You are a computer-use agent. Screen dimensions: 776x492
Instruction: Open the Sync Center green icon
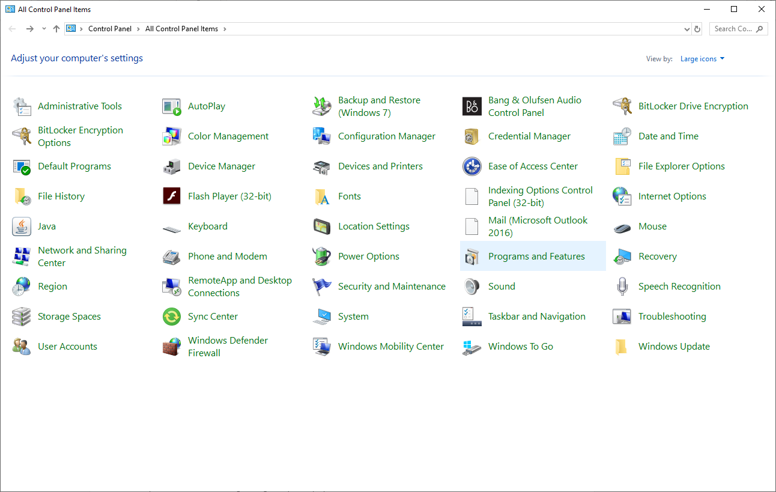click(172, 317)
